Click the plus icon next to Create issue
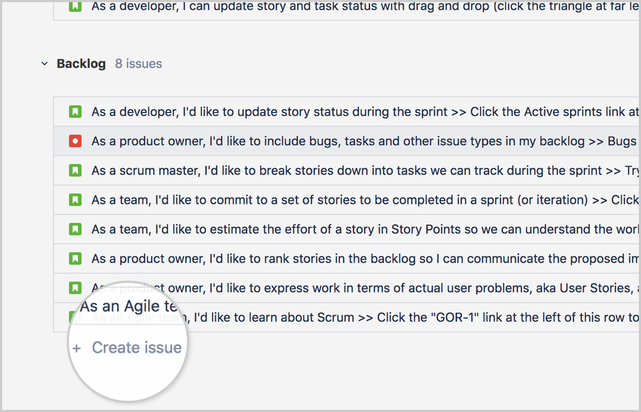The height and width of the screenshot is (412, 641). 76,348
